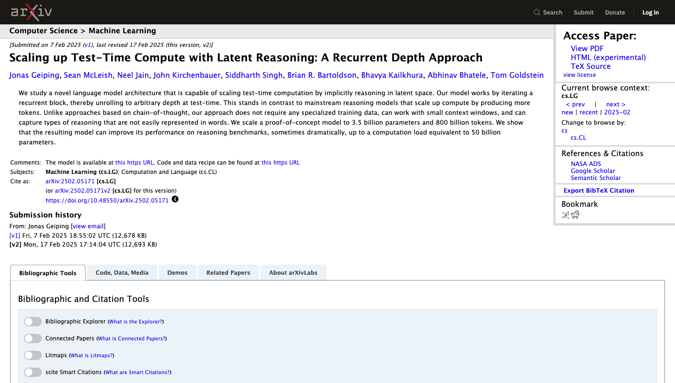The image size is (675, 383).
Task: Open the DOI link for the paper
Action: tap(107, 200)
